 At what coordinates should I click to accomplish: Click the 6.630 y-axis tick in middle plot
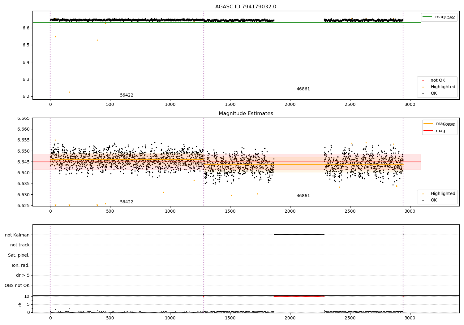point(24,195)
